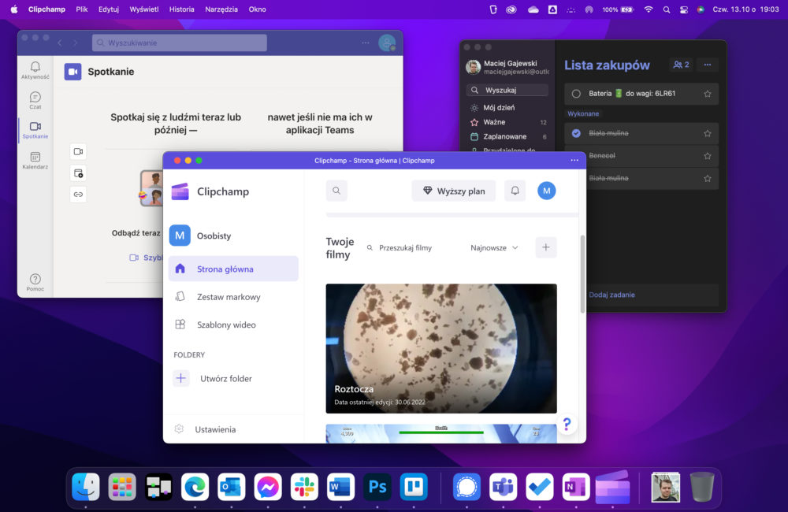This screenshot has height=512, width=788.
Task: Select Strona główna in Clipchamp sidebar
Action: pyautogui.click(x=233, y=269)
